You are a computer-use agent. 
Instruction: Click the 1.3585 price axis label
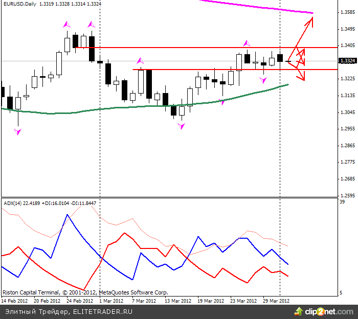point(347,12)
